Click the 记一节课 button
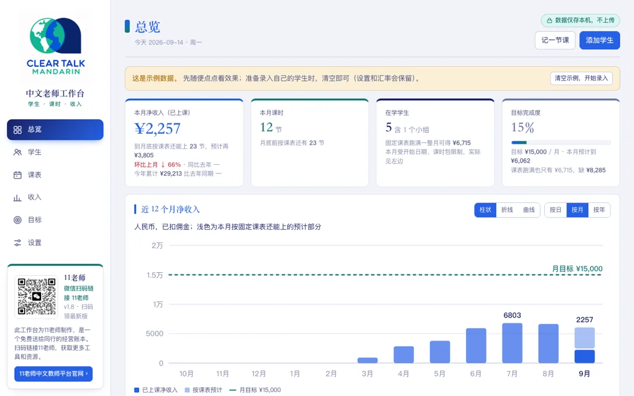 click(555, 40)
